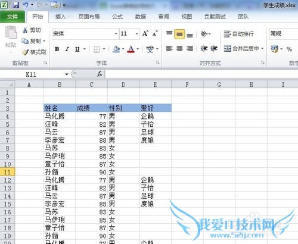
Task: Click the fx insert function icon
Action: (x=100, y=74)
